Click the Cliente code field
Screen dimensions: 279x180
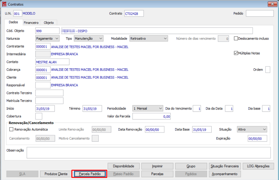pyautogui.click(x=43, y=77)
